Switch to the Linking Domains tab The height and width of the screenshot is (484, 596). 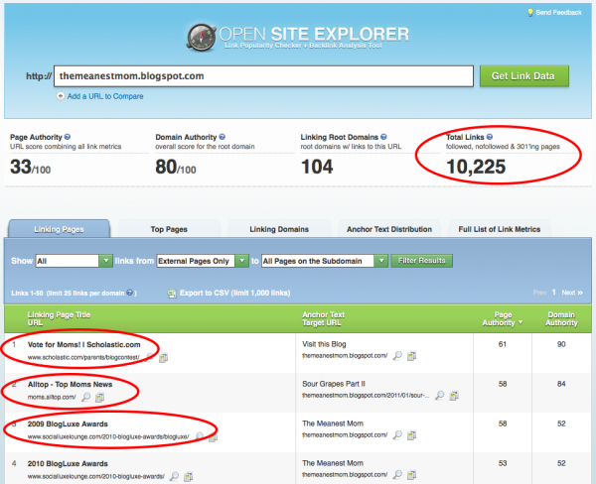pos(279,229)
